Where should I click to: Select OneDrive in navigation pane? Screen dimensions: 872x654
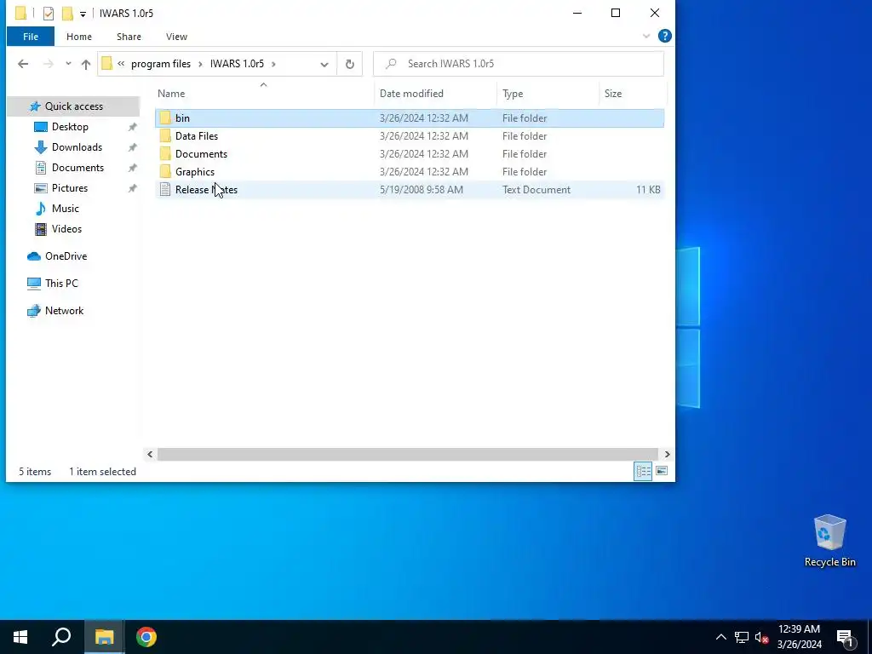66,256
